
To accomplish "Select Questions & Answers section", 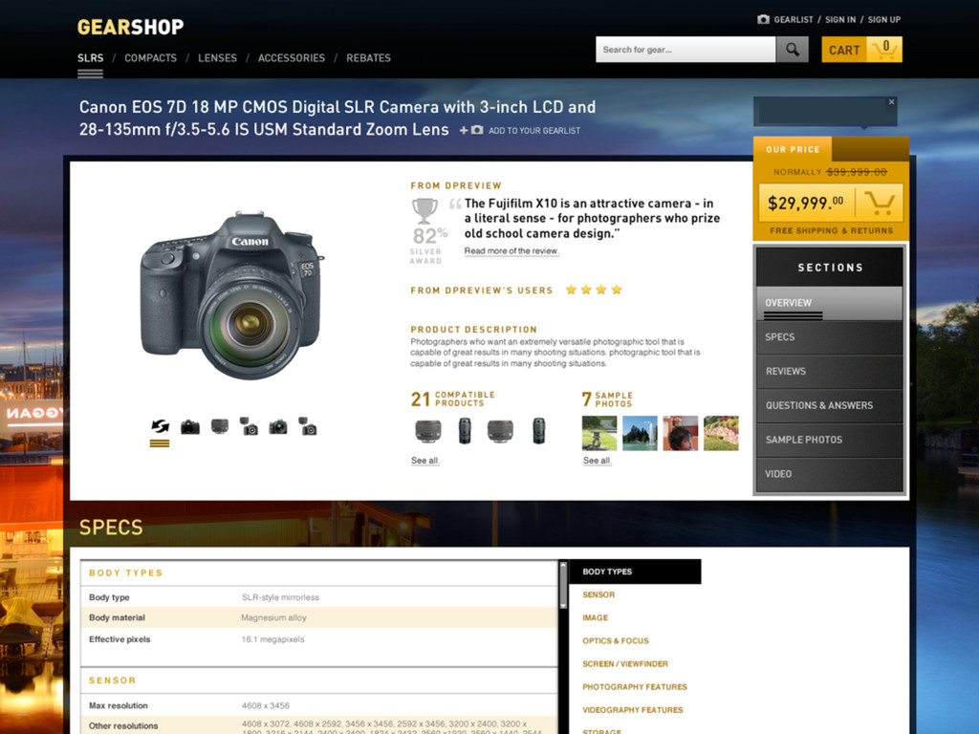I will click(x=830, y=405).
